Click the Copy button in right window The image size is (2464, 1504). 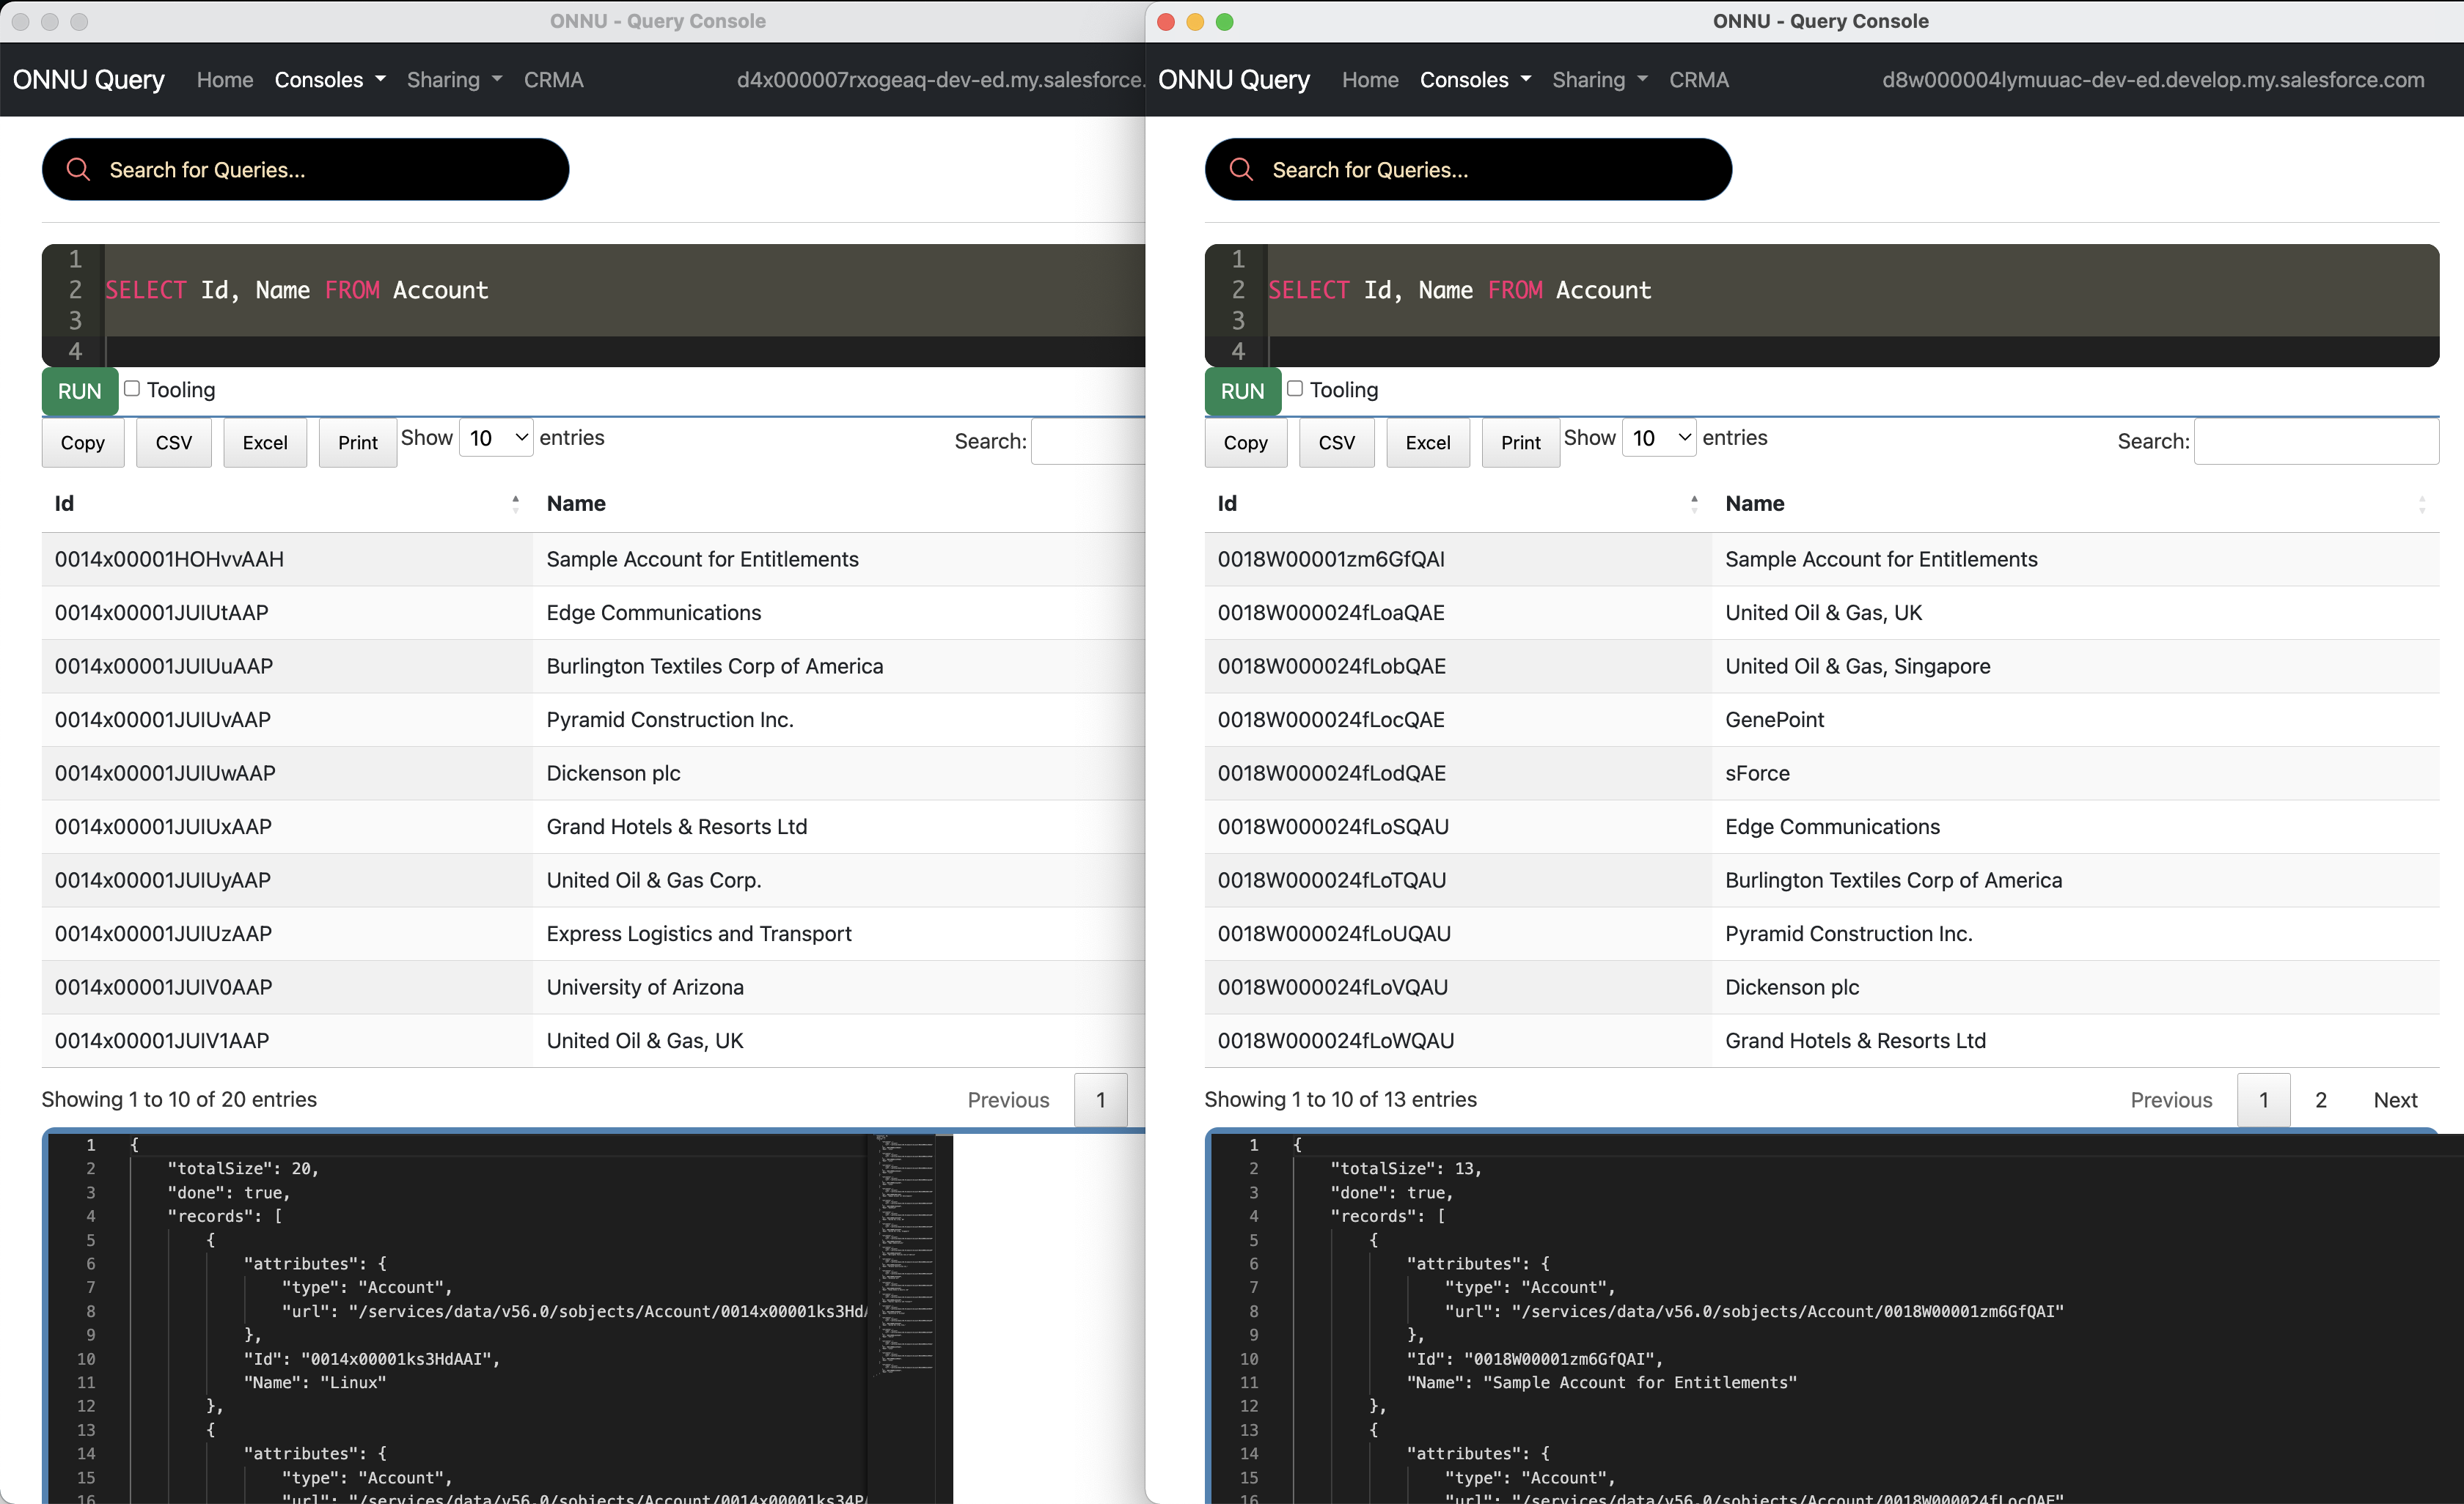pyautogui.click(x=1246, y=443)
